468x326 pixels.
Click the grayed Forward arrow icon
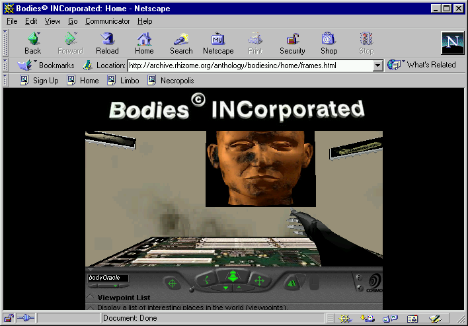[x=71, y=39]
